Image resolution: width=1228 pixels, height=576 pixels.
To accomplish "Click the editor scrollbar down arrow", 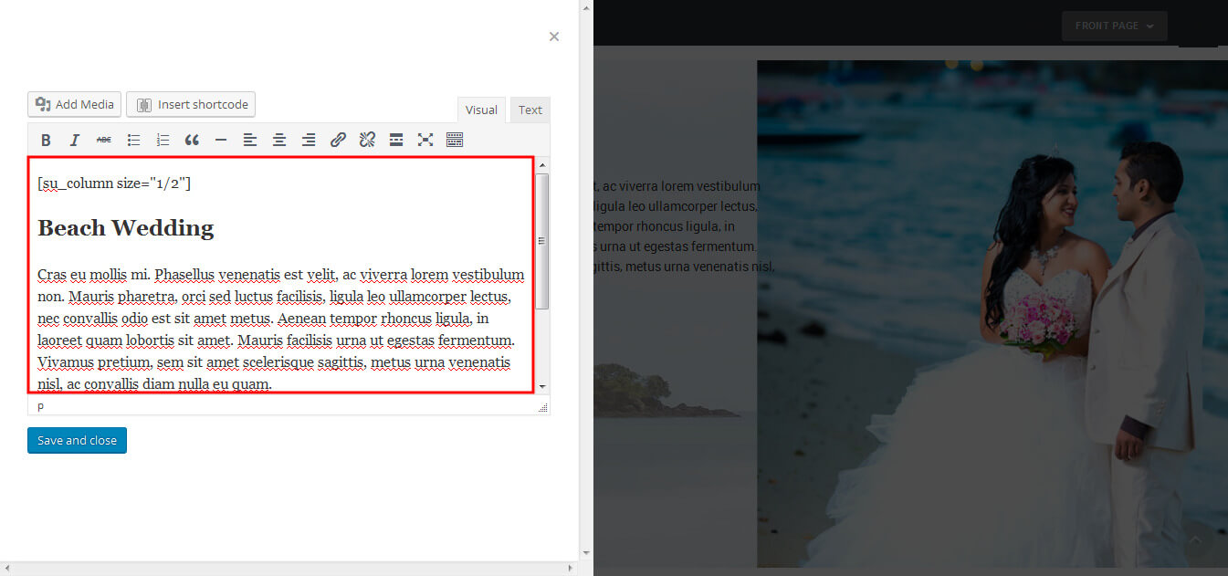I will (x=542, y=386).
